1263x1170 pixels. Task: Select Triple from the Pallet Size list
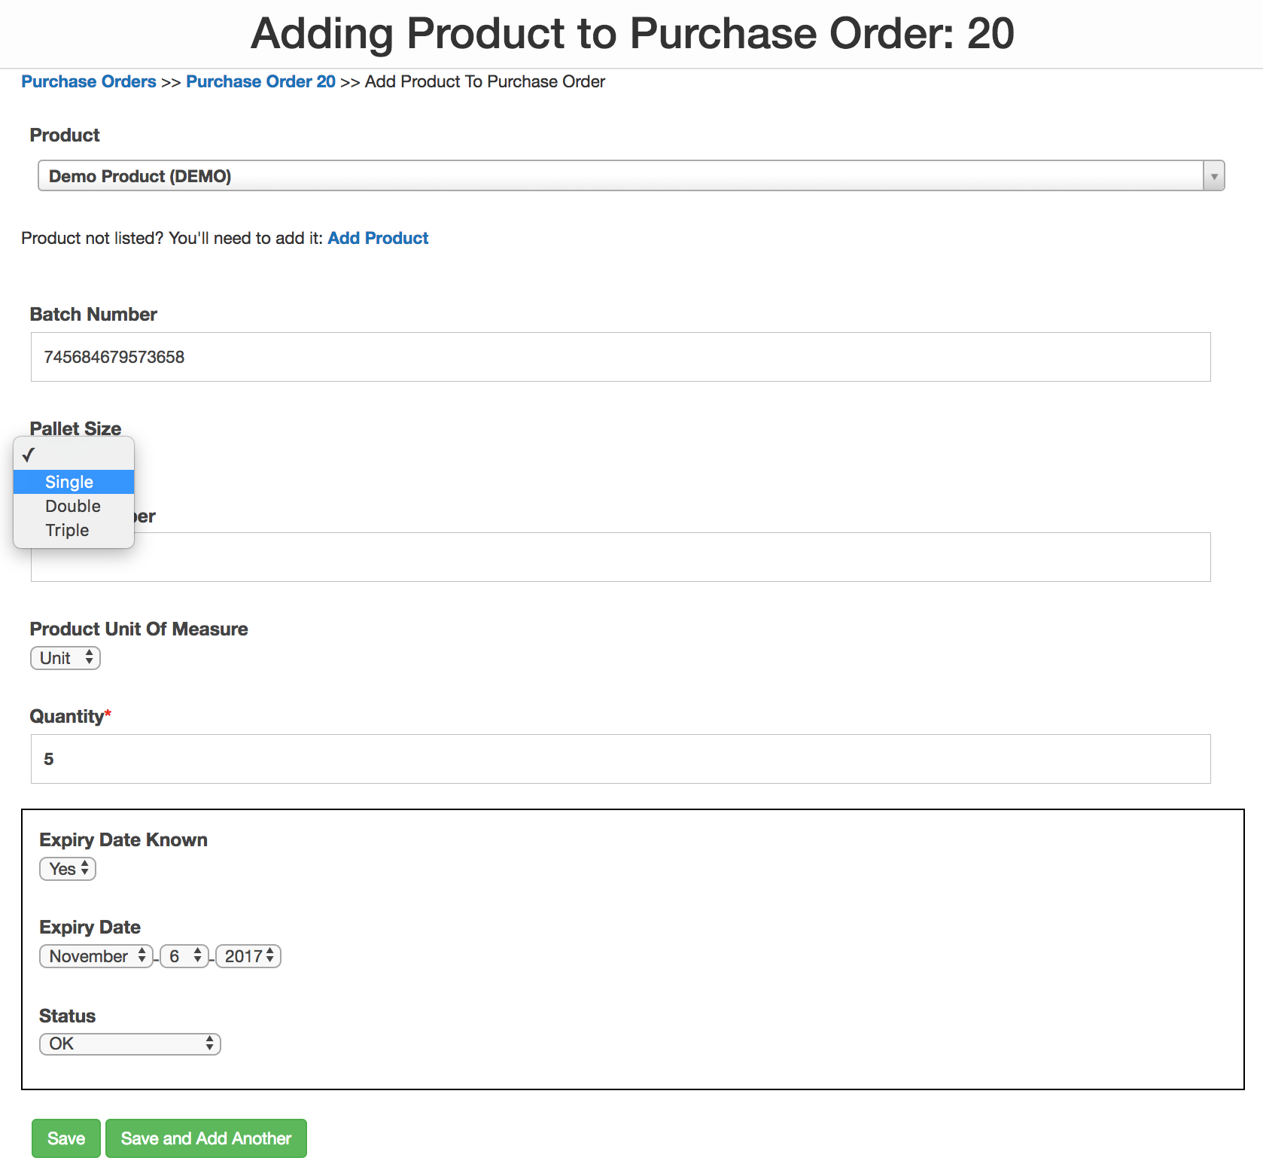click(x=68, y=530)
